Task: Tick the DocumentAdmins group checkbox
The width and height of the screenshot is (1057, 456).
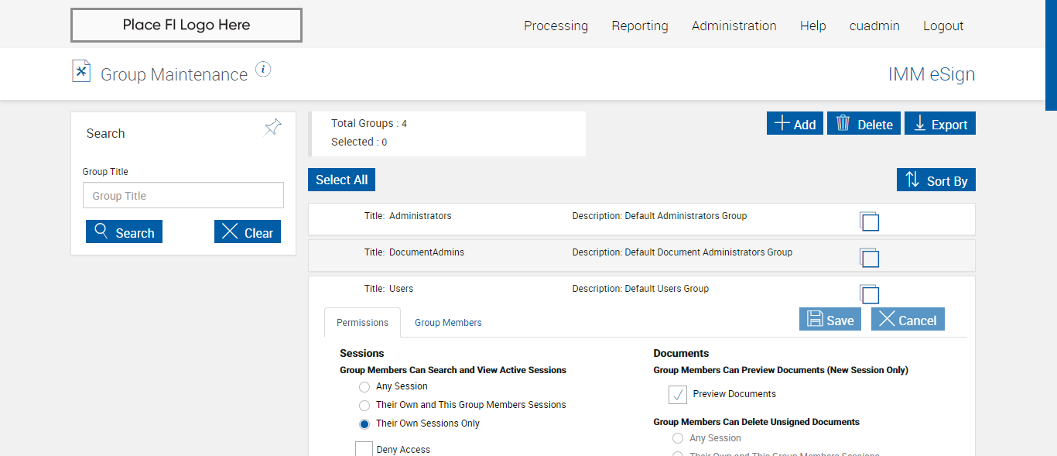Action: tap(871, 259)
